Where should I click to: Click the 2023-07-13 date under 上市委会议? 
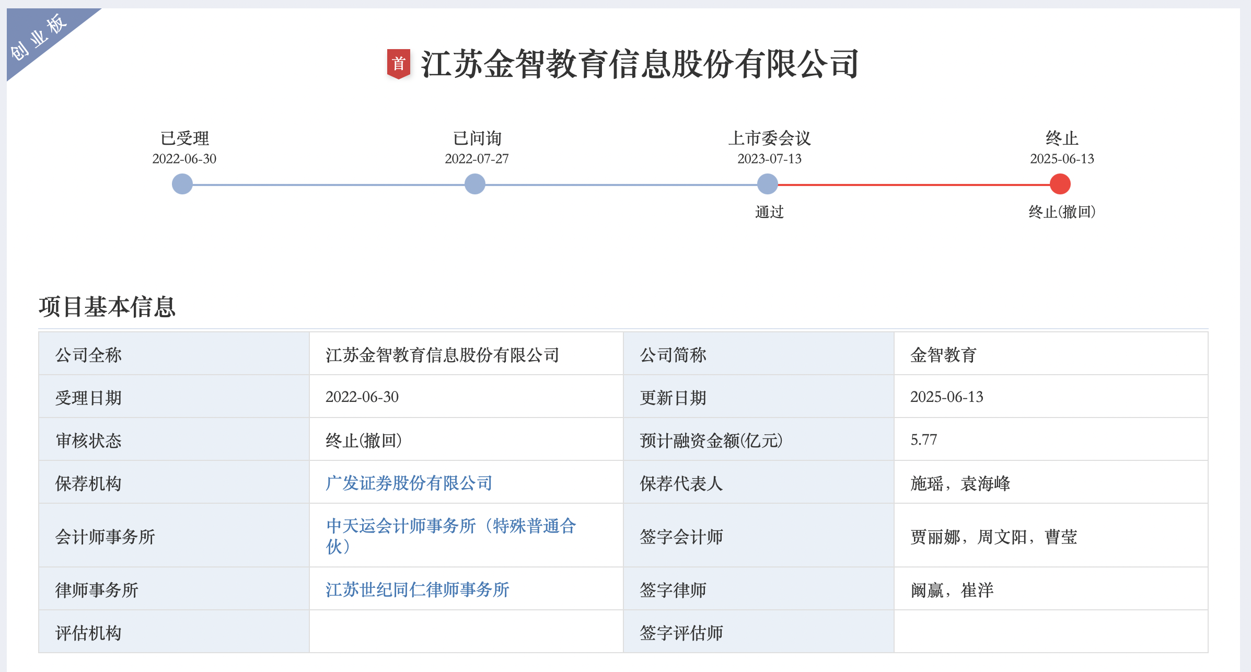pos(769,159)
